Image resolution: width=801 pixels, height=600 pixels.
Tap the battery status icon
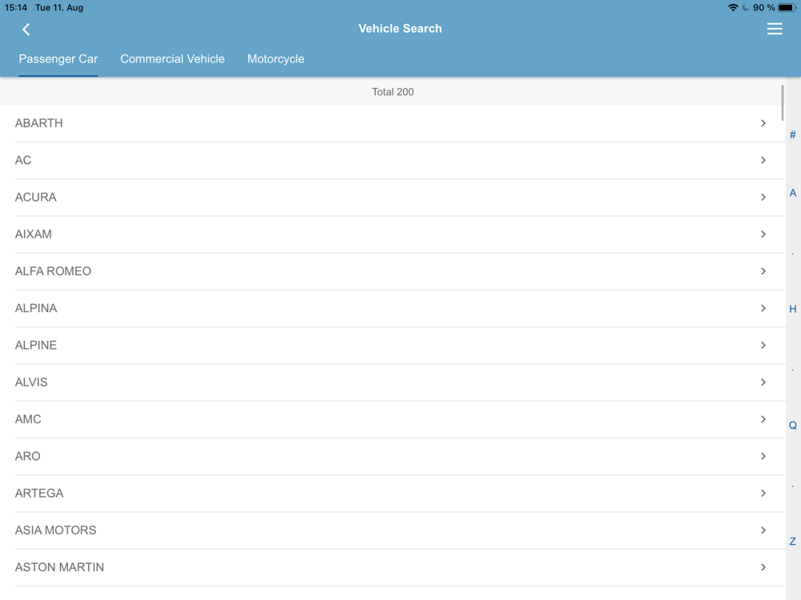787,8
